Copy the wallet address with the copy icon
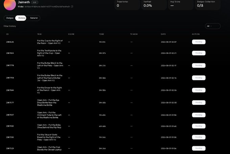The width and height of the screenshot is (230, 154). [x=72, y=7]
